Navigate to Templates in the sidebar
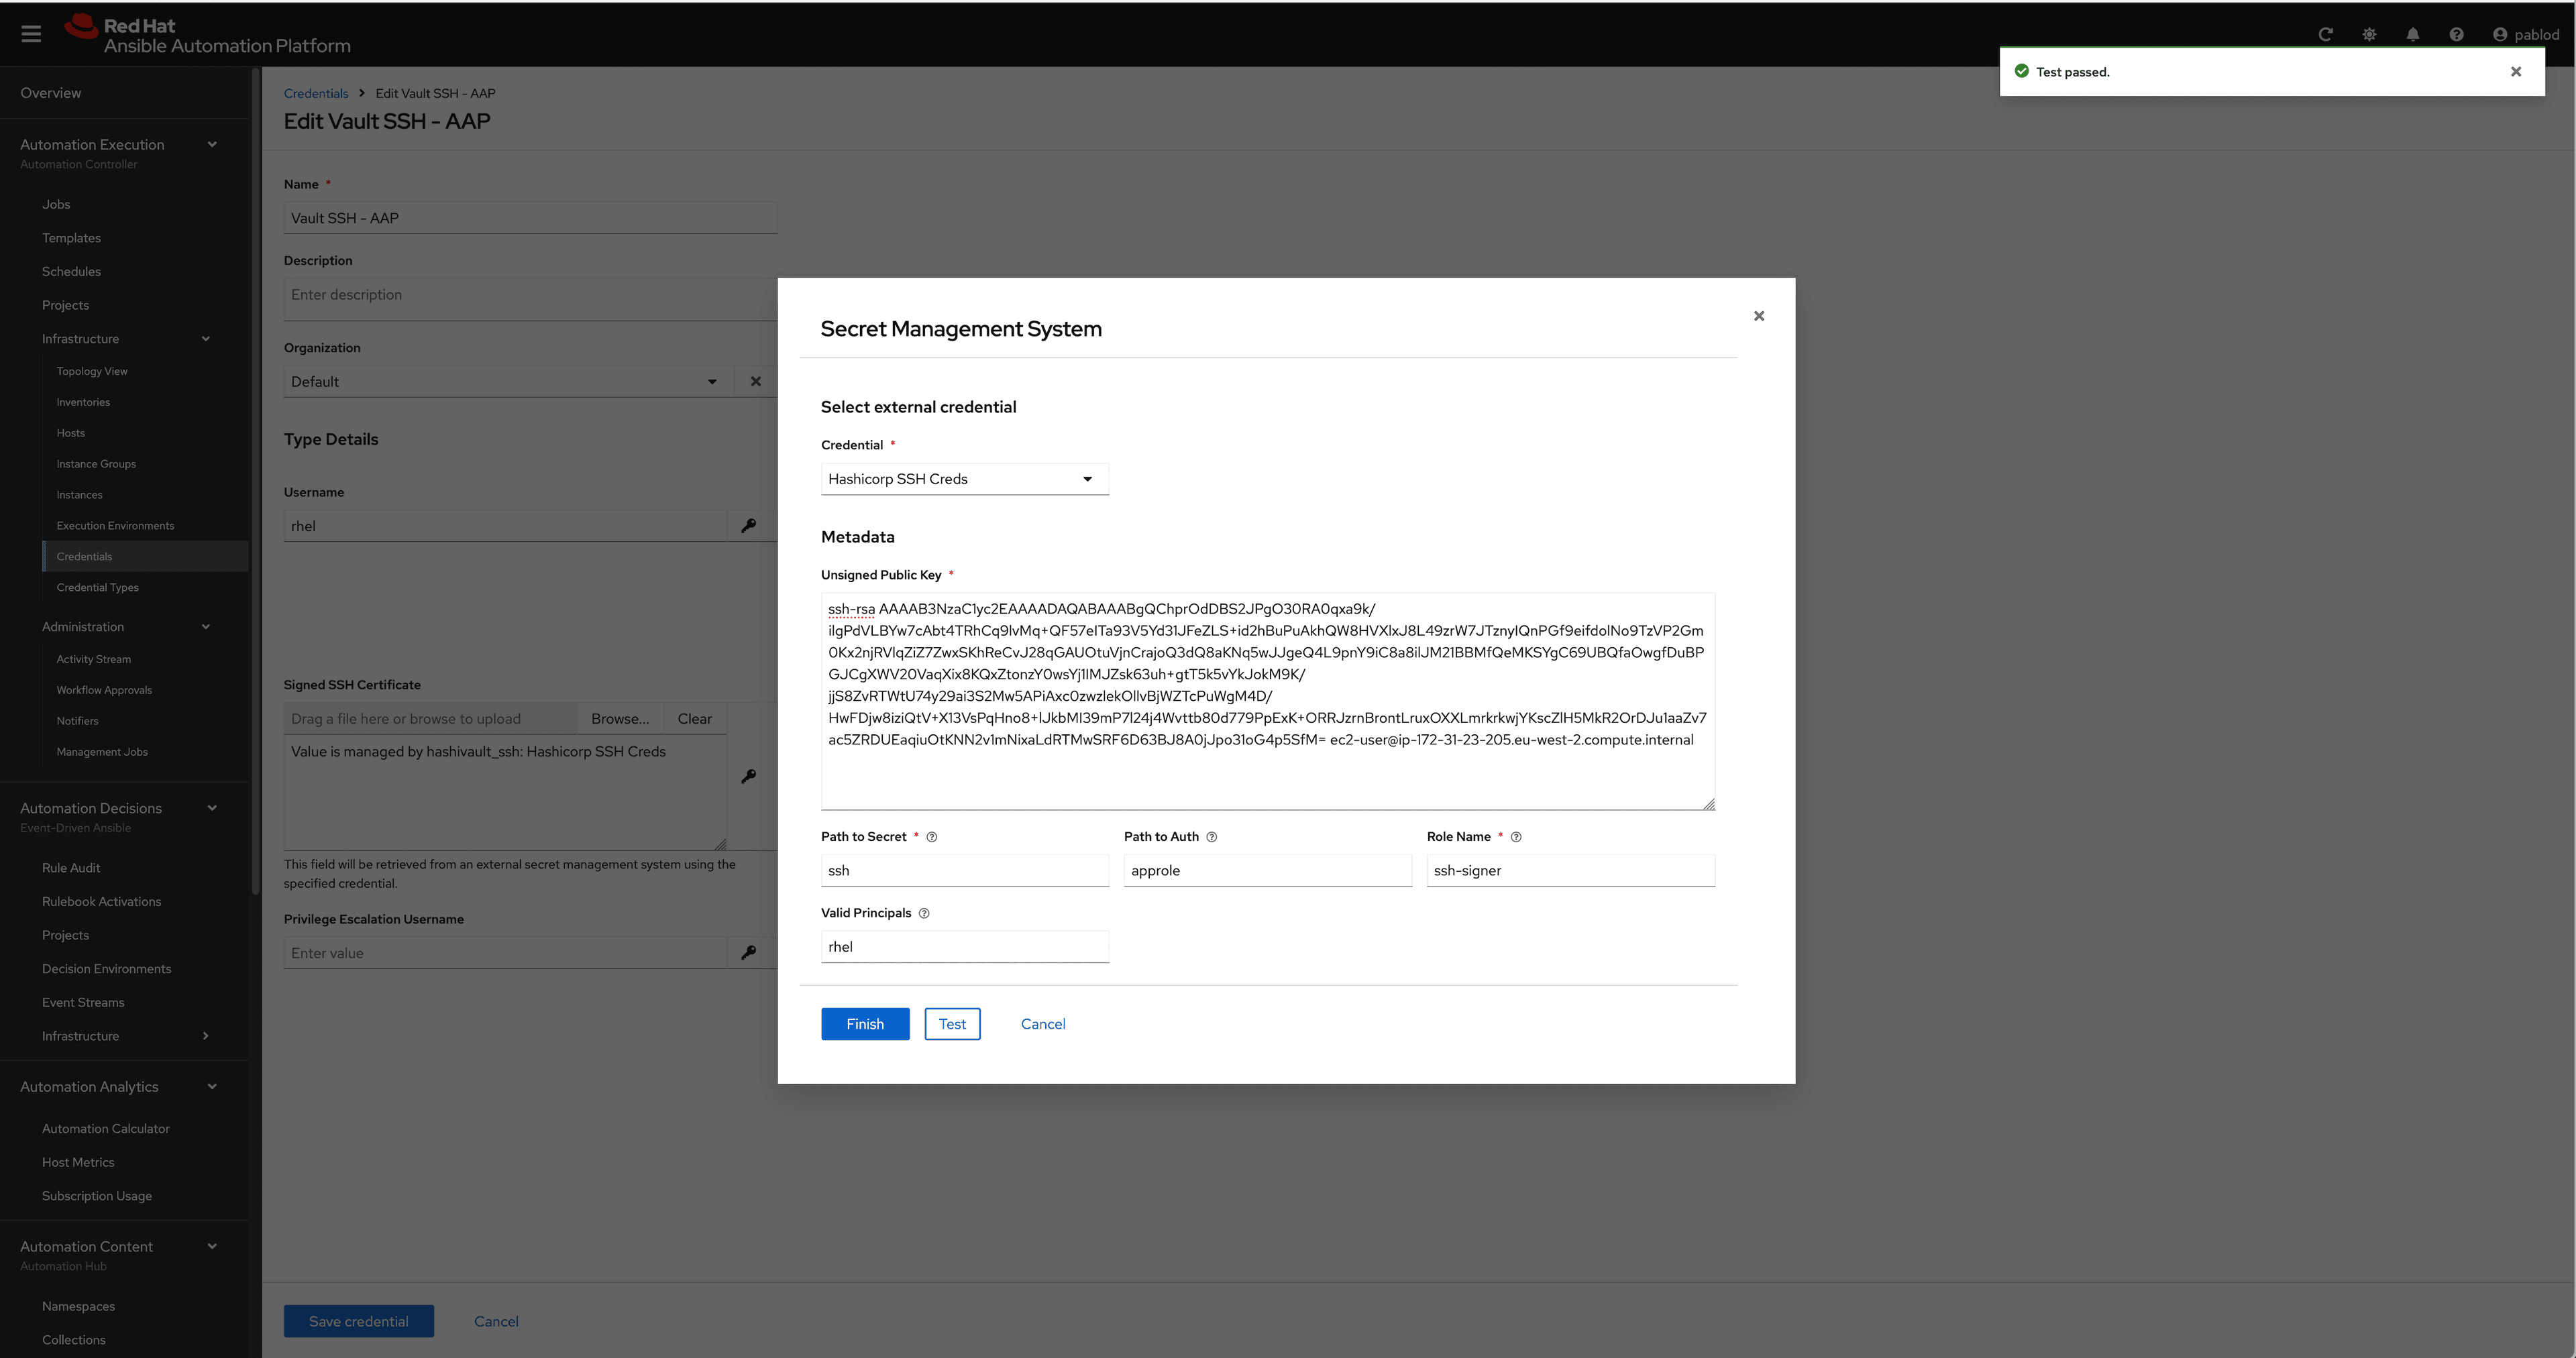The height and width of the screenshot is (1358, 2576). 71,238
